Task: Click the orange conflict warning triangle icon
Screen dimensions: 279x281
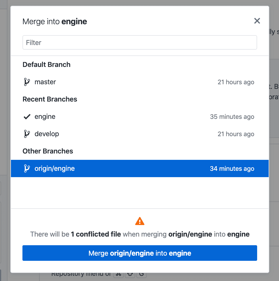Action: pyautogui.click(x=140, y=221)
